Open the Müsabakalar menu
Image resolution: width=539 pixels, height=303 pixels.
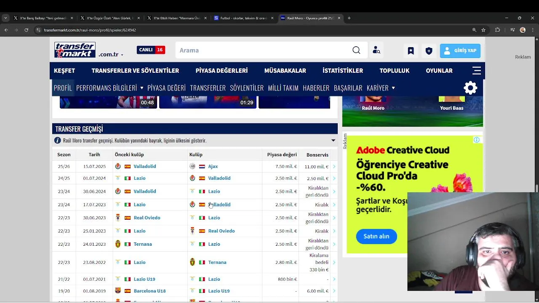(285, 71)
